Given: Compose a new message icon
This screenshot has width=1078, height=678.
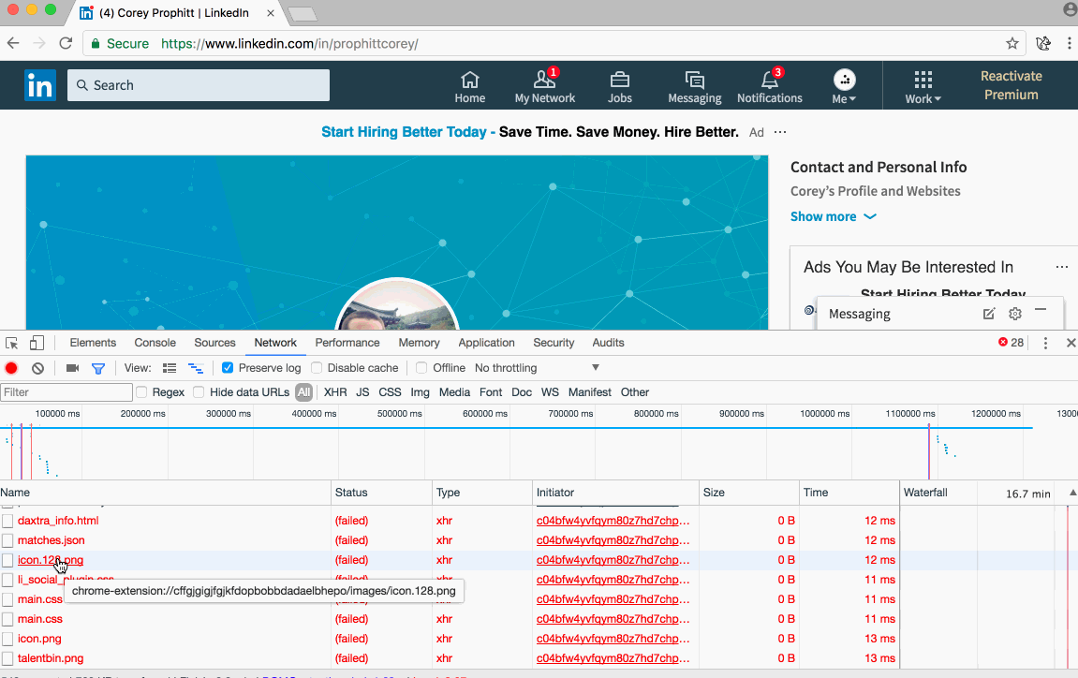Looking at the screenshot, I should 989,314.
